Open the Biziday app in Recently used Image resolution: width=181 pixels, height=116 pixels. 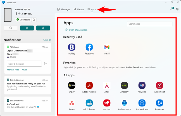[72, 47]
